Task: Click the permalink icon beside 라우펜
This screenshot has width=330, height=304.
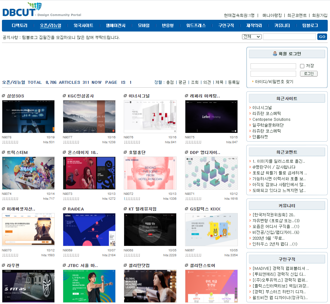Action: click(x=4, y=265)
